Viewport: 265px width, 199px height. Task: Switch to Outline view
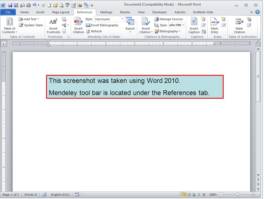[199, 195]
